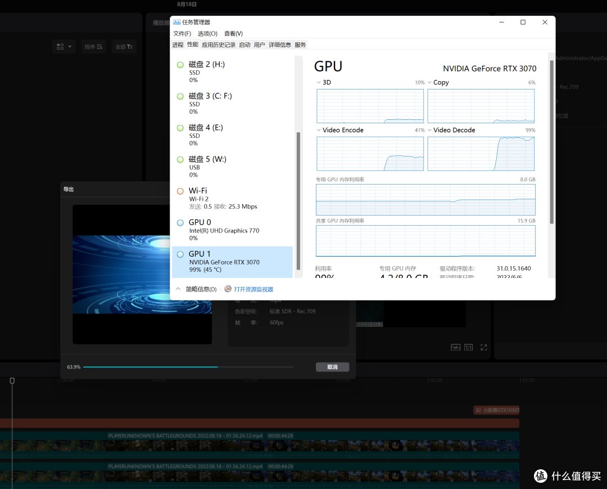607x489 pixels.
Task: Select GPU 0 Intel UHD Graphics 770
Action: (232, 230)
